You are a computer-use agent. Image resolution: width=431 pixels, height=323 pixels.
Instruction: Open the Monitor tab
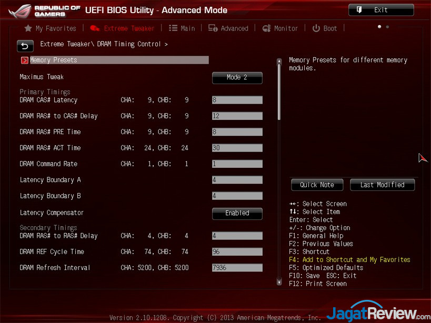[x=280, y=28]
